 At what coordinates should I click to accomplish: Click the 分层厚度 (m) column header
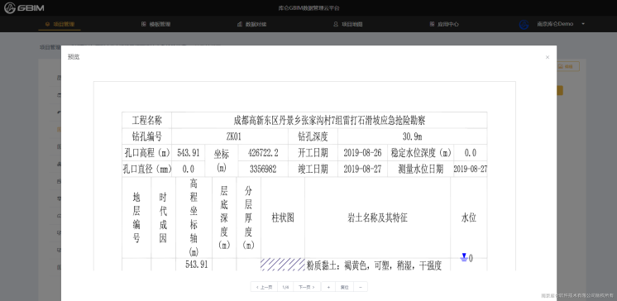(248, 217)
